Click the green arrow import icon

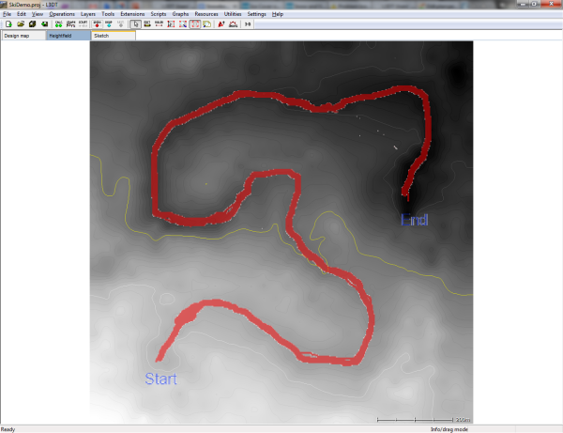point(44,23)
